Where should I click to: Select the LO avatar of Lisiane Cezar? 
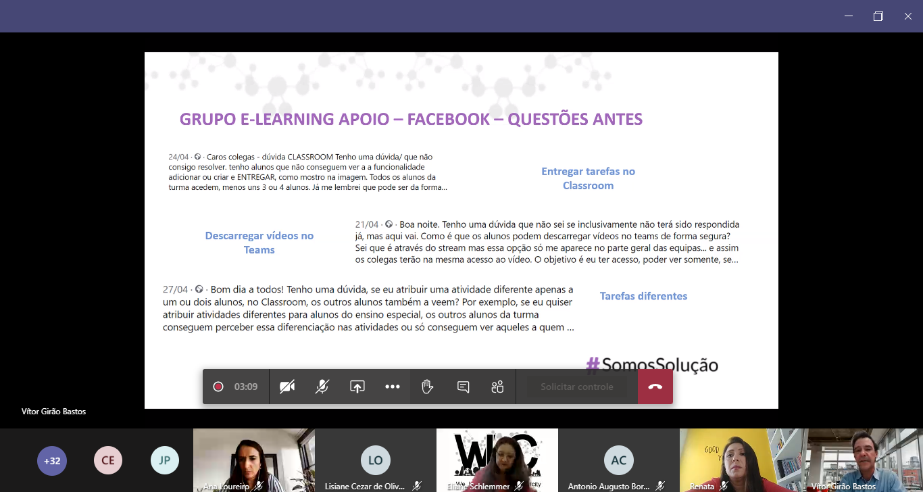[376, 460]
